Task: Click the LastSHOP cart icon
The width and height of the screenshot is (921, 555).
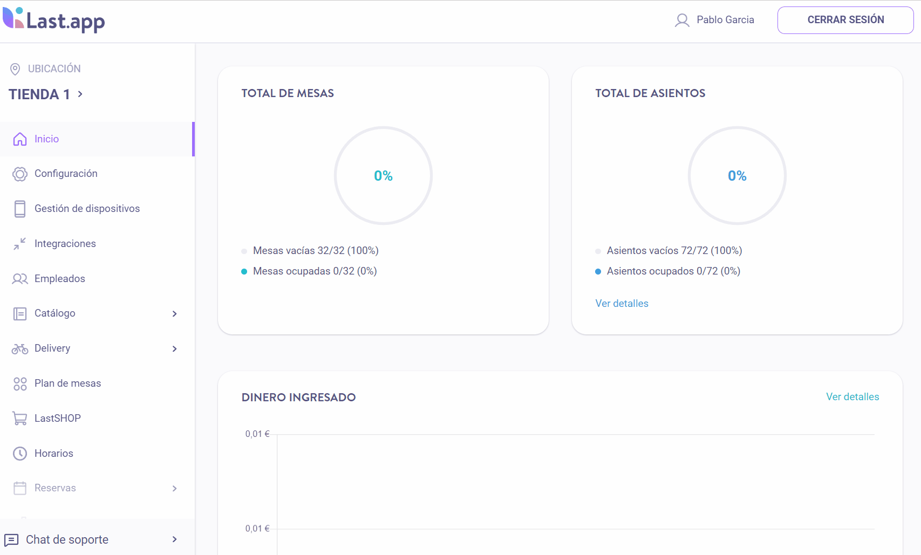Action: coord(20,419)
